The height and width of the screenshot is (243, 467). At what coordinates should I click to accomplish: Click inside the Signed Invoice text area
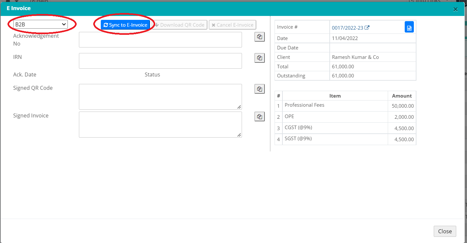(160, 124)
